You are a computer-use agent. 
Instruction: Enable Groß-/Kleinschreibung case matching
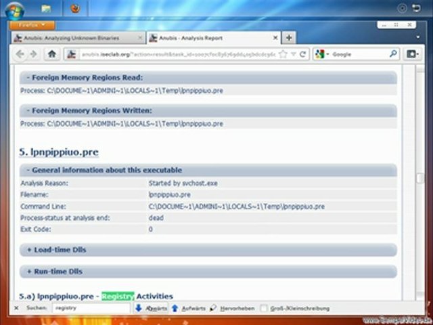pos(265,308)
